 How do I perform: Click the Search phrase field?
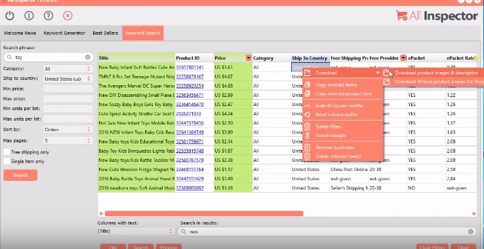point(49,57)
